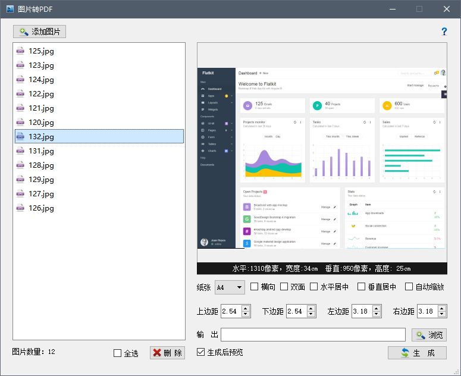Toggle the 自动缩放 auto-scale checkbox
The image size is (461, 376).
409,287
